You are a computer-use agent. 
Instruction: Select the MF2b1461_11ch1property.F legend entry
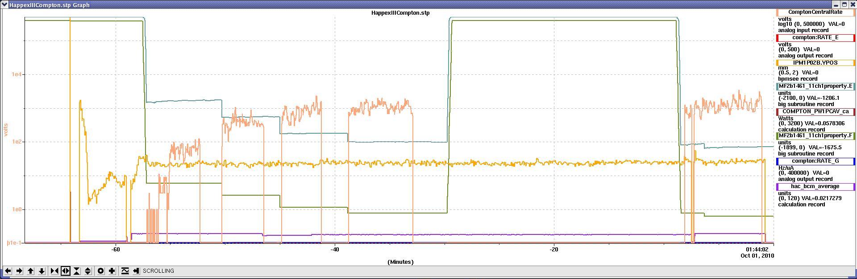815,135
